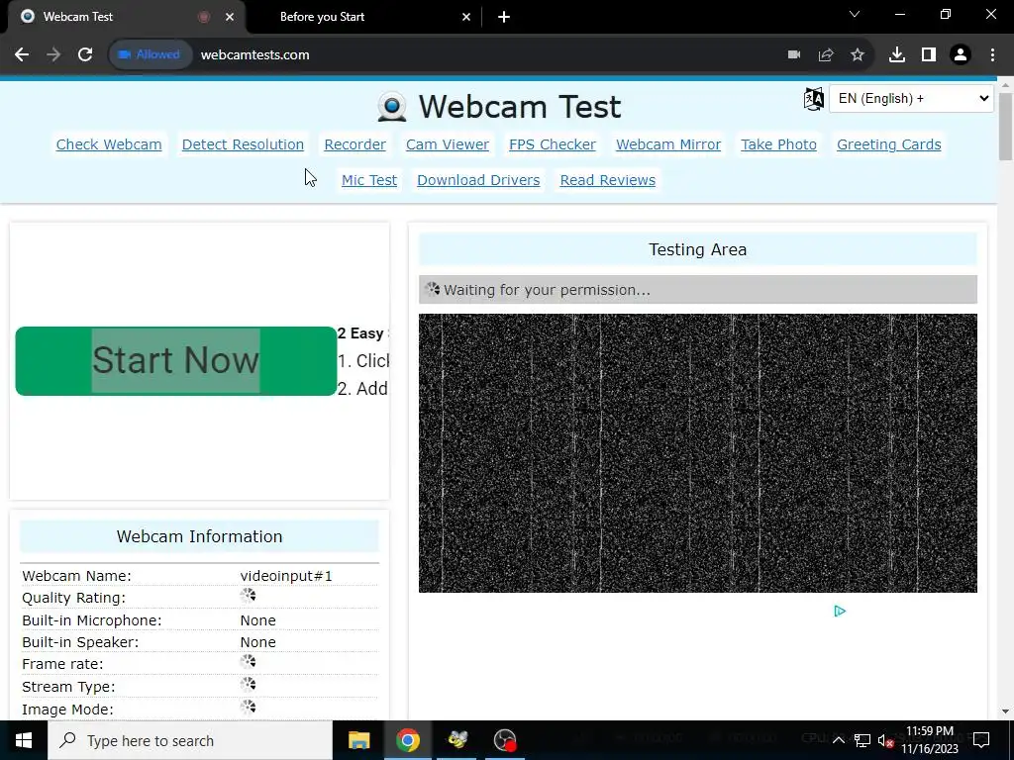Open the taskbar clock and date
This screenshot has height=760, width=1014.
(929, 740)
